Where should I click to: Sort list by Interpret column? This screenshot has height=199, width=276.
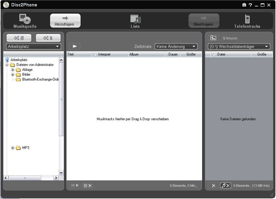110,54
